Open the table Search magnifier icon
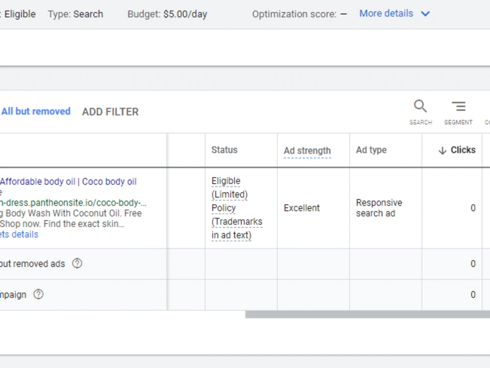490x368 pixels. (x=420, y=106)
